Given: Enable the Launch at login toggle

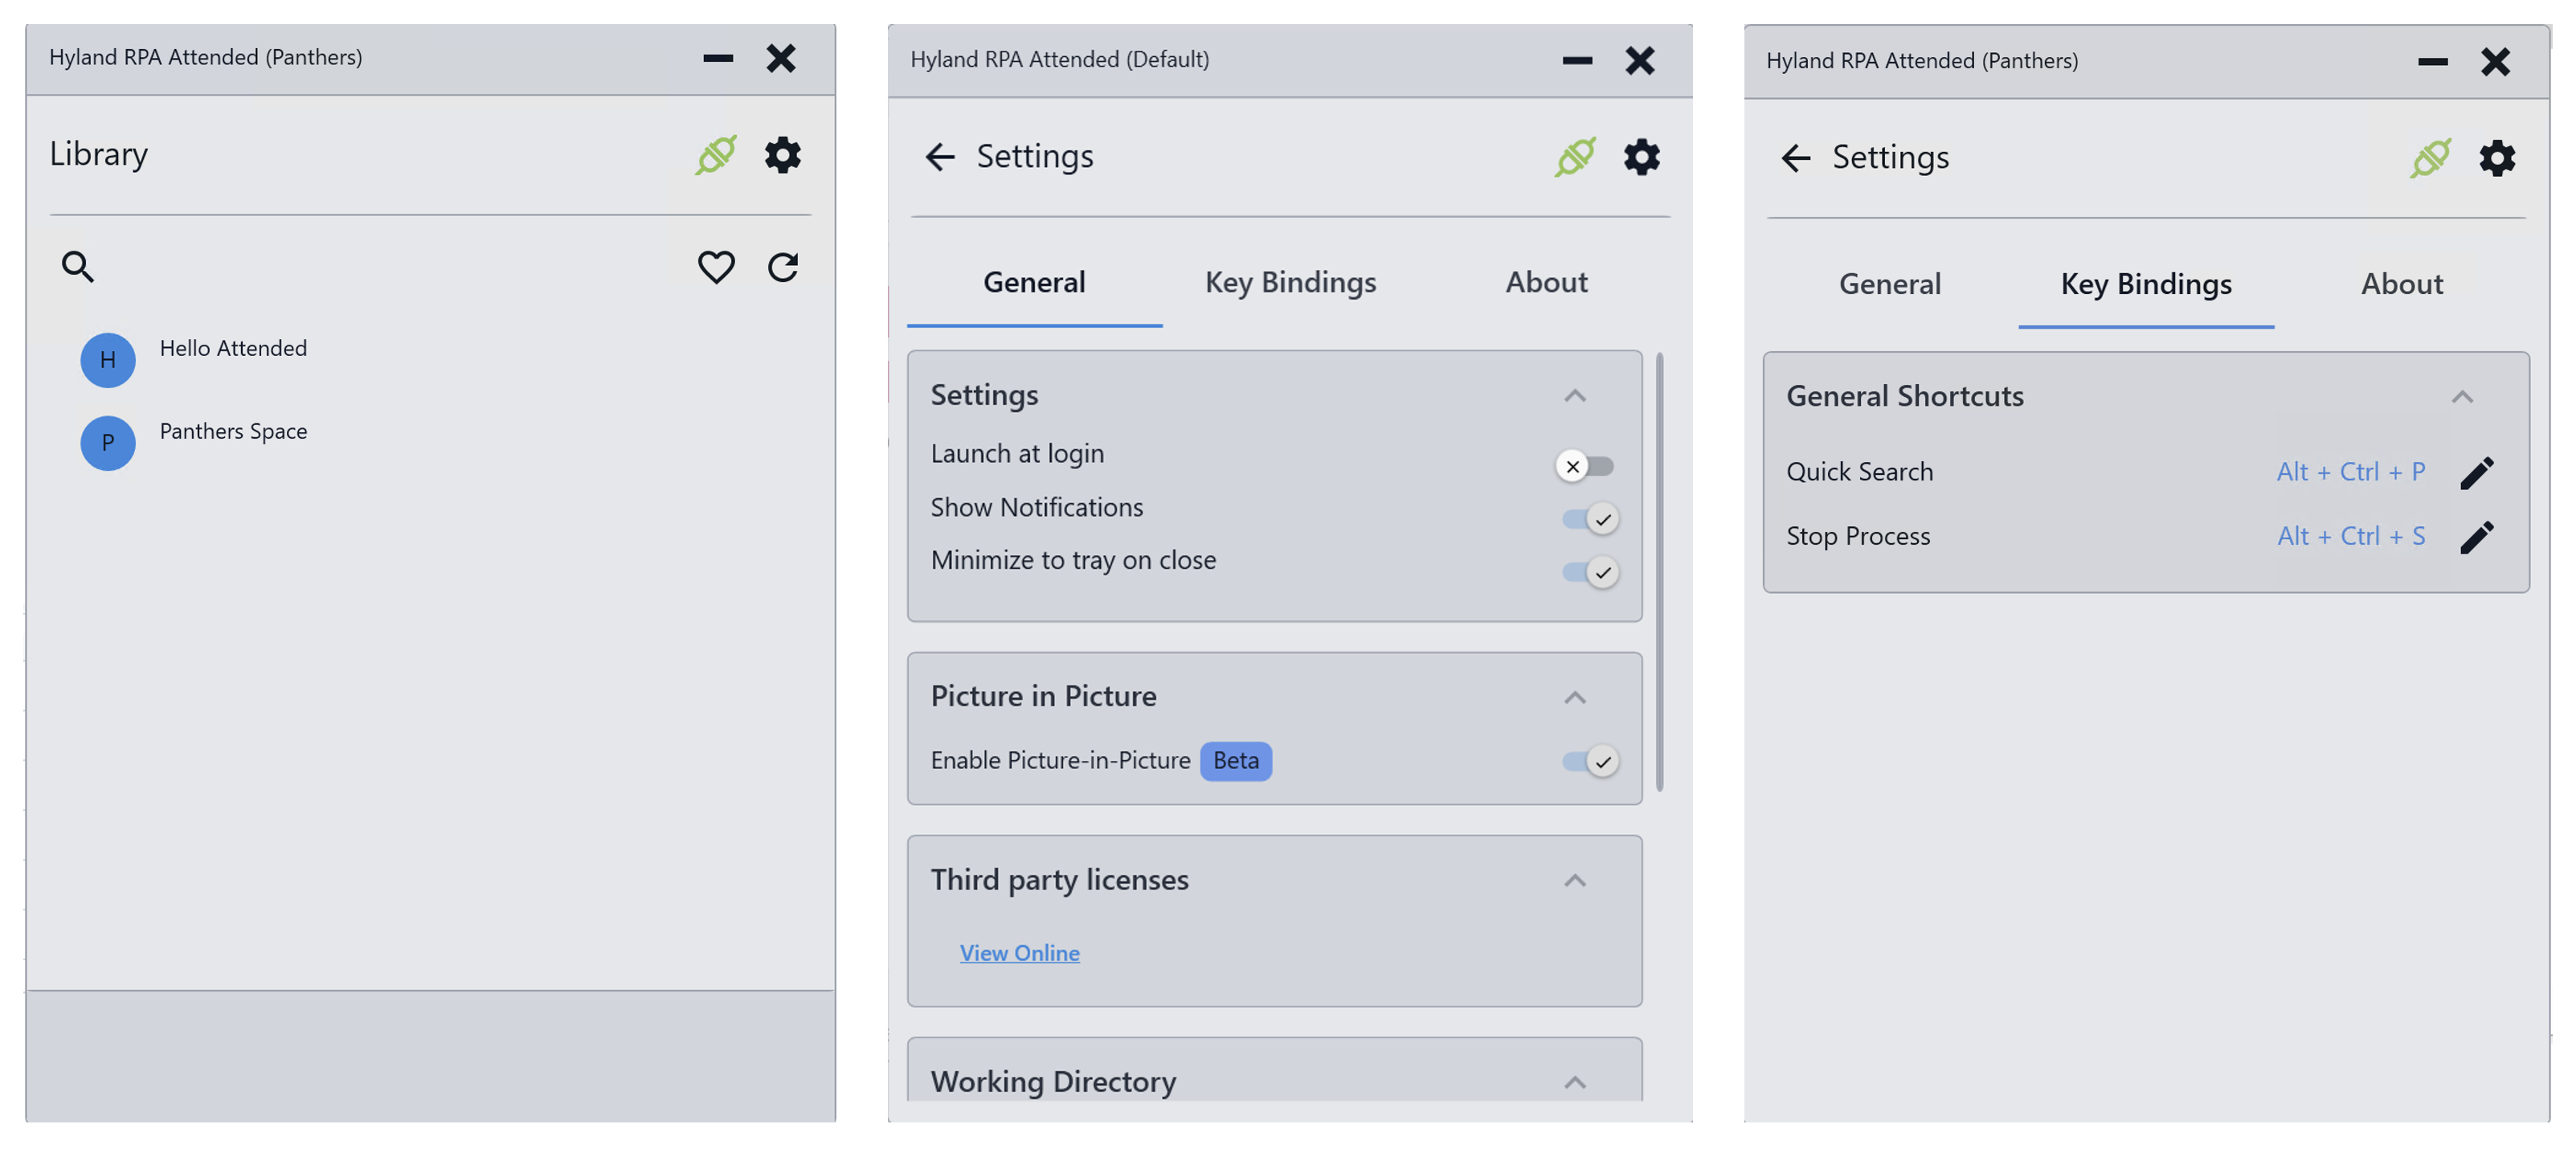Looking at the screenshot, I should pos(1586,466).
